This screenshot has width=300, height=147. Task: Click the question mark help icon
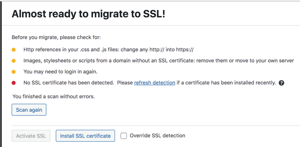pyautogui.click(x=282, y=83)
